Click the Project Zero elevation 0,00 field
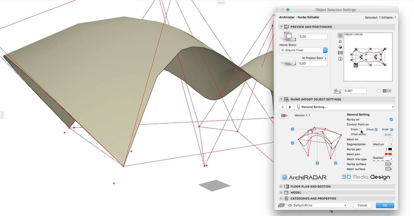Screen dimensions: 414x216 click(x=313, y=63)
